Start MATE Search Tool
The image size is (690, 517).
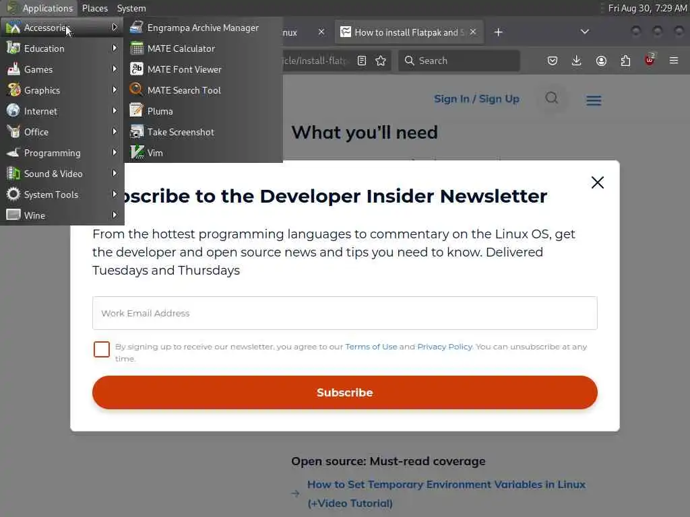click(203, 90)
